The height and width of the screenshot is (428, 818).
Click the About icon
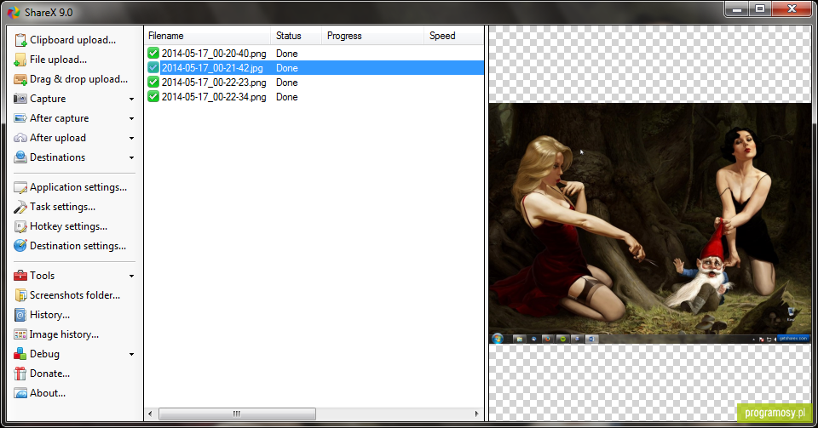pyautogui.click(x=20, y=393)
